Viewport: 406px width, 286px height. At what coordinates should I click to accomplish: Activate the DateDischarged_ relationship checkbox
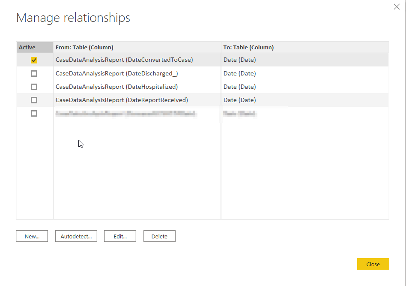pyautogui.click(x=34, y=74)
